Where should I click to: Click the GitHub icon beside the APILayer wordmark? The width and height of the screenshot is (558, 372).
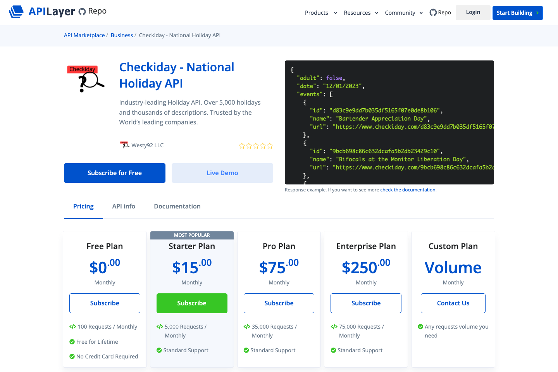tap(81, 11)
